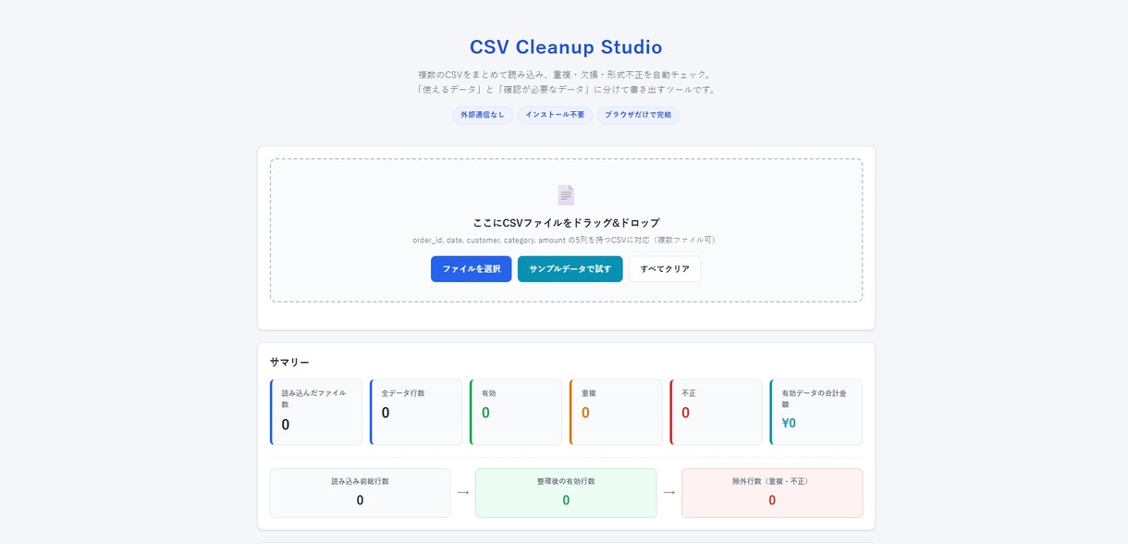
Task: Click the 整理後の有効行数 green box
Action: [566, 493]
